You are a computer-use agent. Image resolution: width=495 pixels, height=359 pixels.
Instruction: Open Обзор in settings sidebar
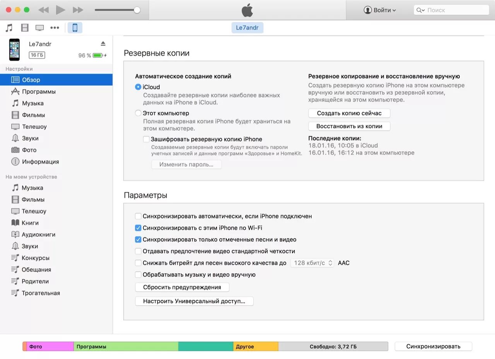[x=56, y=80]
